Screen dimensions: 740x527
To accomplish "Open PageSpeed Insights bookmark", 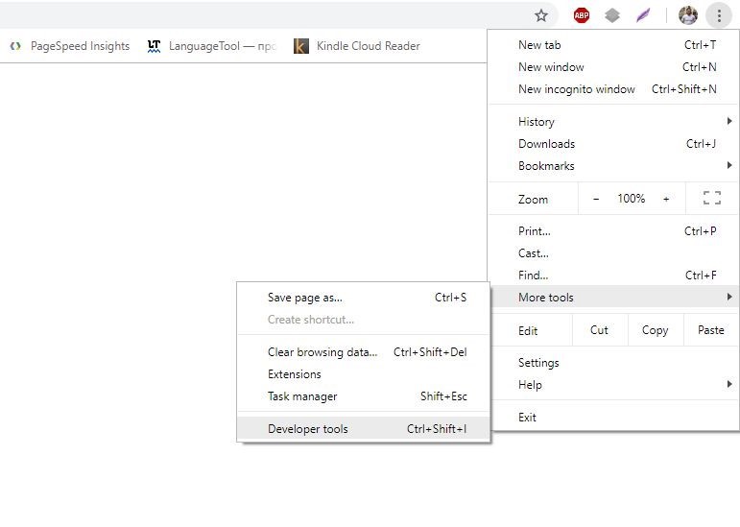I will (x=70, y=46).
